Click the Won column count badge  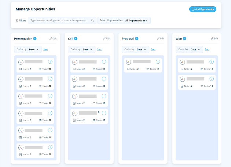click(184, 38)
